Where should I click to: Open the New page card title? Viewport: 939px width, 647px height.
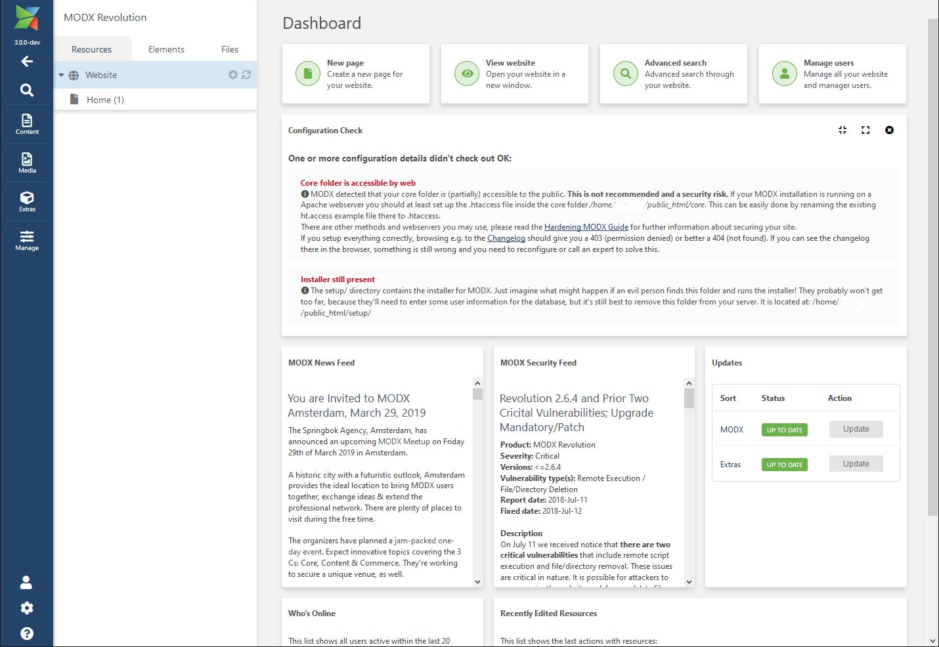(345, 63)
